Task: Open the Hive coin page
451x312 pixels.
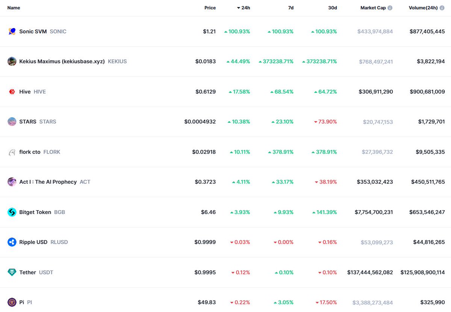Action: 25,92
